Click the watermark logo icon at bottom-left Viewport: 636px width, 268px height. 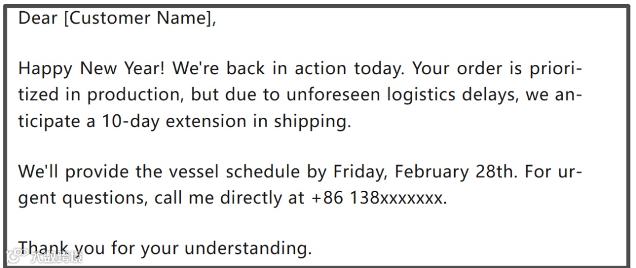[x=16, y=256]
